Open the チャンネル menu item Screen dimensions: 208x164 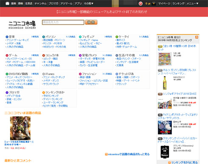(x=41, y=3)
